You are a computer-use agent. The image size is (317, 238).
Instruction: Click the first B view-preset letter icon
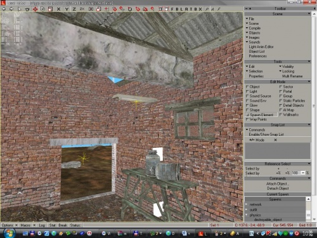point(177,9)
